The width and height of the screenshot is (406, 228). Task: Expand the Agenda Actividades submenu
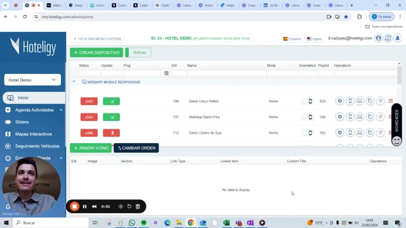[x=61, y=110]
